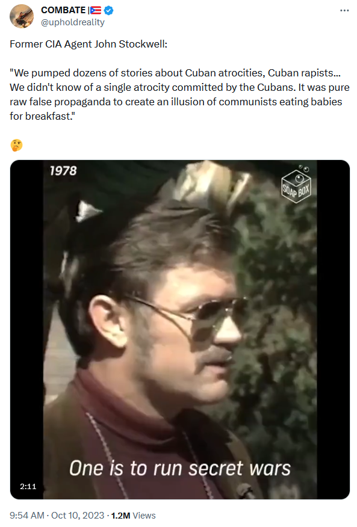Click the aviator sunglasses in video frame
Image resolution: width=357 pixels, height=527 pixels.
[185, 314]
